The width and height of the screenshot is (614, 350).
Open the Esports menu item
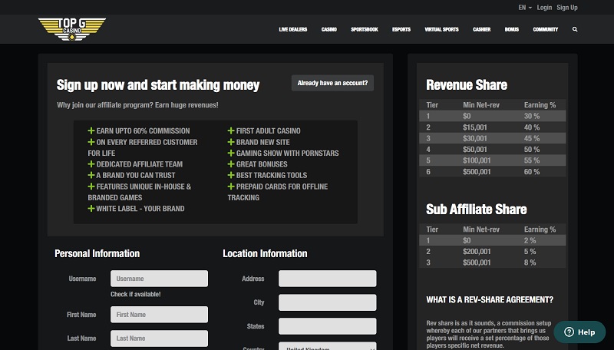tap(401, 29)
